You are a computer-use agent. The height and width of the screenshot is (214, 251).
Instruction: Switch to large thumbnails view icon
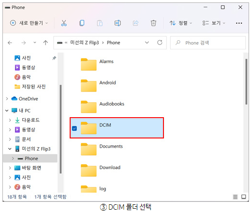tap(244, 197)
